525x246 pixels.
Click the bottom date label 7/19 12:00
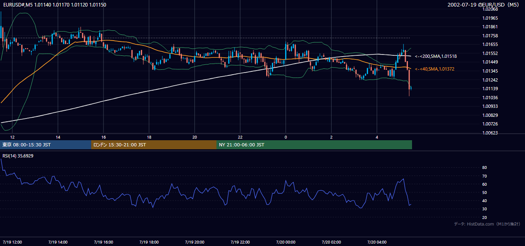pos(12,242)
